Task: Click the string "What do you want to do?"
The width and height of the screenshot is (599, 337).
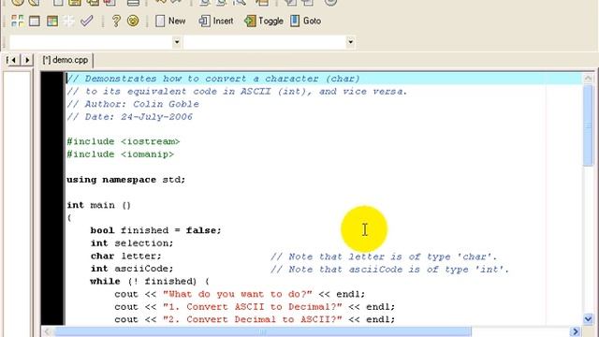Action: [x=237, y=294]
